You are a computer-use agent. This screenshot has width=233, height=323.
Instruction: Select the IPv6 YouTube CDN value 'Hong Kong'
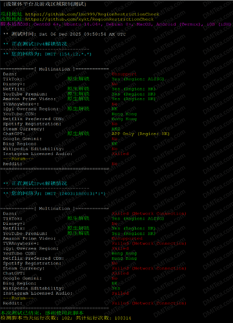pyautogui.click(x=124, y=253)
